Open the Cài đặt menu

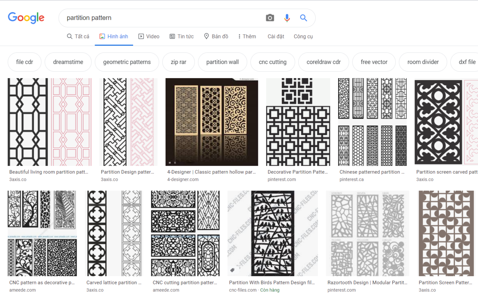tap(275, 36)
